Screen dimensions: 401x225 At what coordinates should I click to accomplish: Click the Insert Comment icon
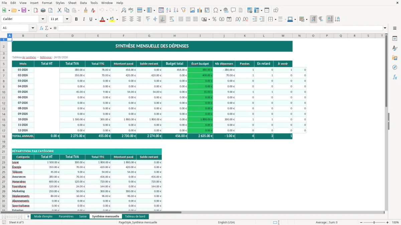pyautogui.click(x=233, y=10)
